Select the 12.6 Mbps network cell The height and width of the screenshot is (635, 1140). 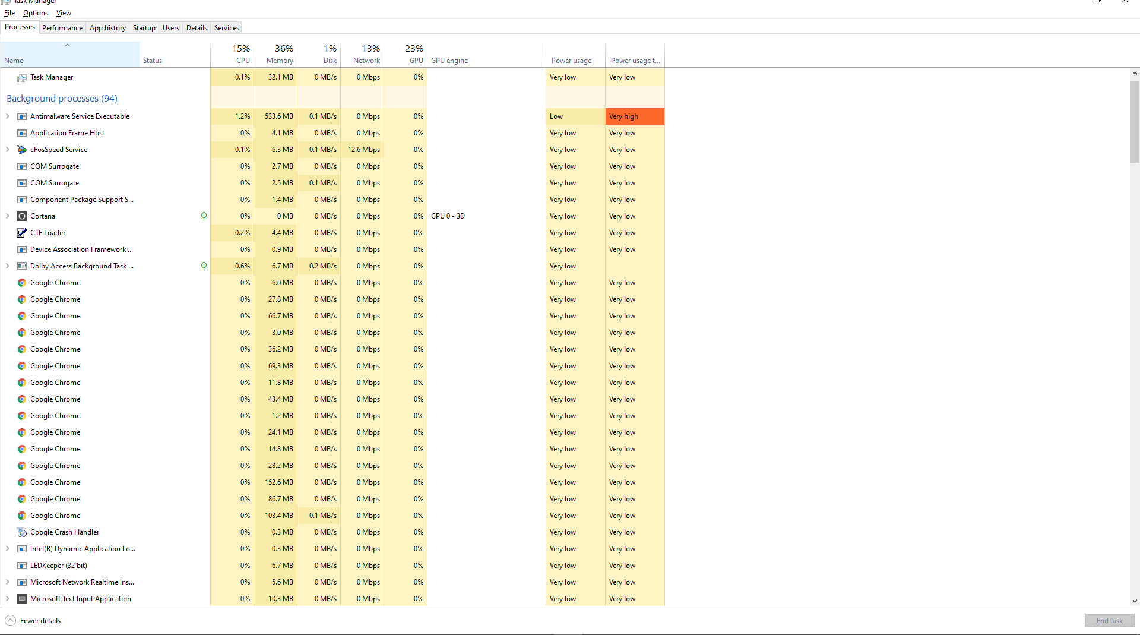[362, 150]
